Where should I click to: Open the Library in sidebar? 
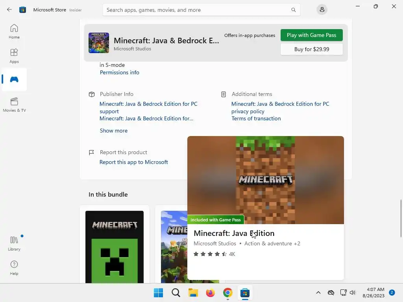[14, 243]
